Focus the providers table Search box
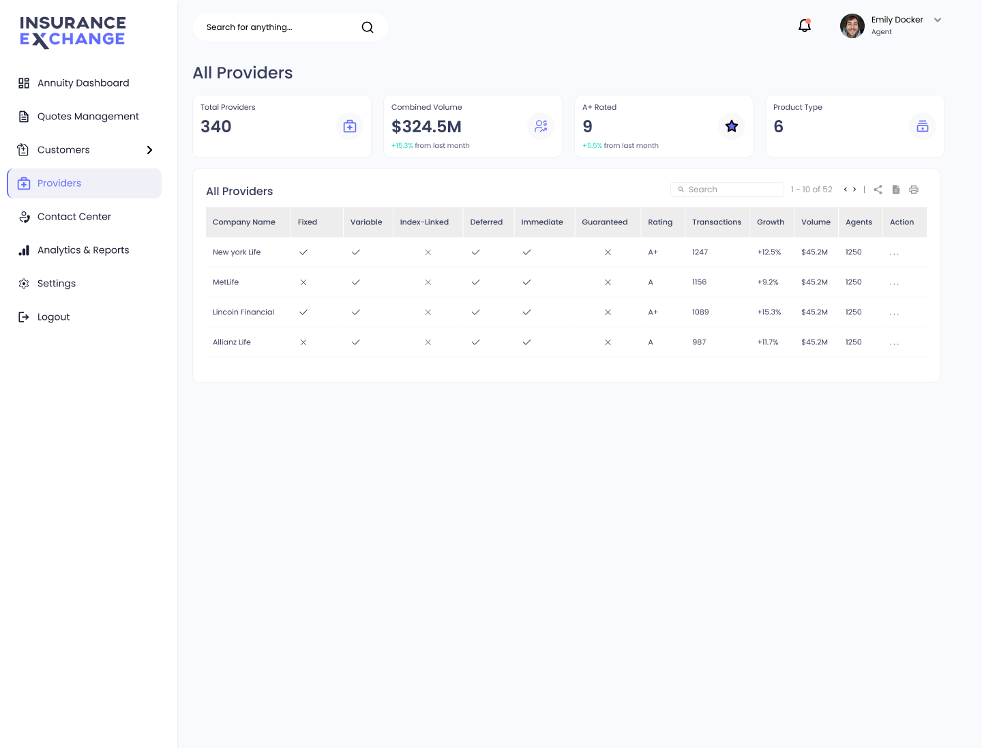This screenshot has height=748, width=982. pos(727,190)
